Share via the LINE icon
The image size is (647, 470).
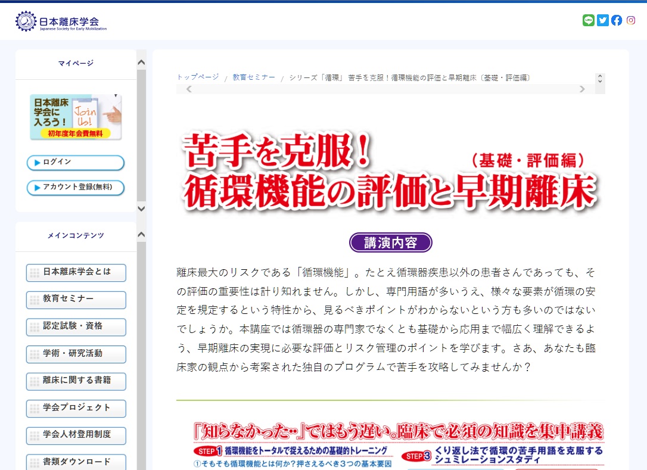(589, 20)
